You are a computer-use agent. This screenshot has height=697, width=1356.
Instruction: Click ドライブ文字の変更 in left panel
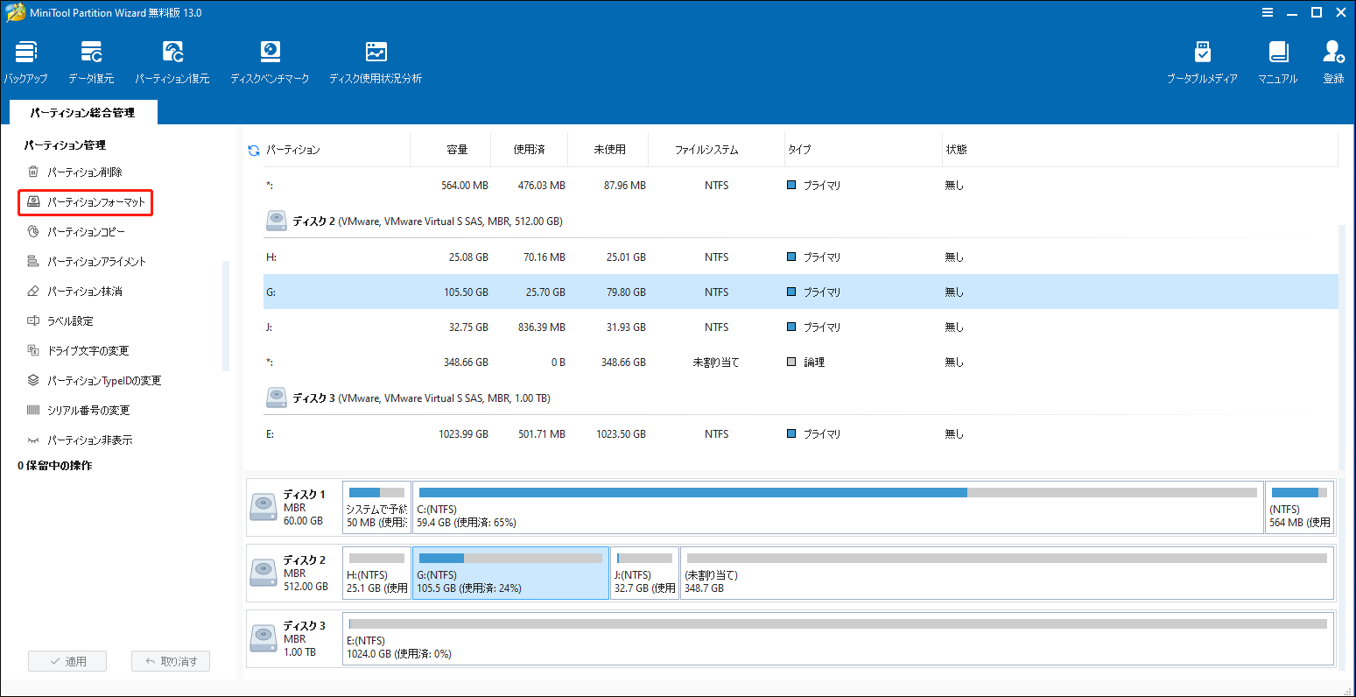pos(88,351)
